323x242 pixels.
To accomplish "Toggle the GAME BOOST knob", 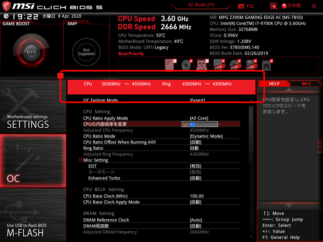I will click(x=31, y=52).
